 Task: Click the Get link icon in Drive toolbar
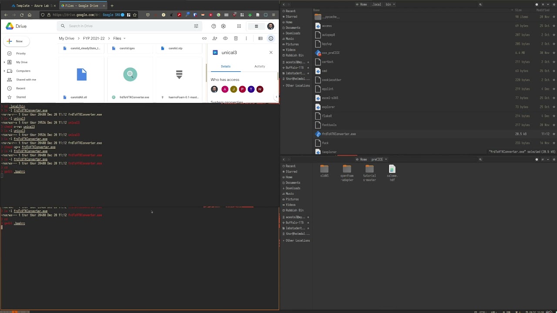[x=204, y=38]
